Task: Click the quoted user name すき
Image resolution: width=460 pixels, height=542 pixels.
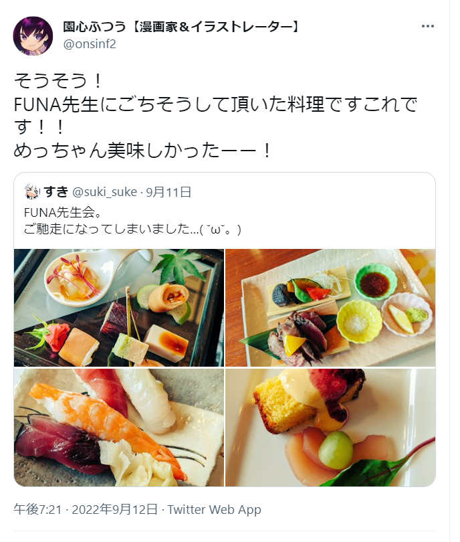Action: [56, 191]
